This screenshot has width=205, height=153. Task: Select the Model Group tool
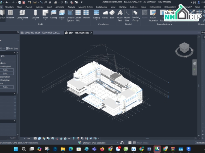click(135, 16)
